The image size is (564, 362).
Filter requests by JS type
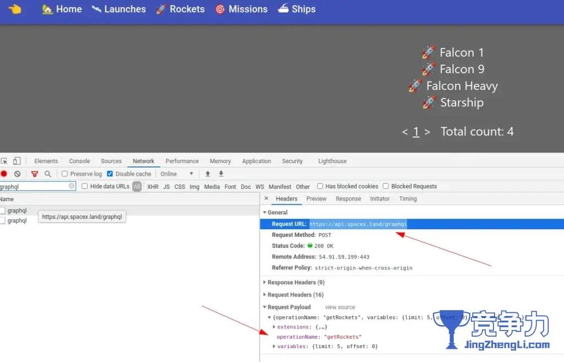click(x=166, y=186)
